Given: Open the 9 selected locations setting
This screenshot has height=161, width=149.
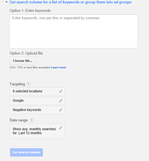Looking at the screenshot, I should (37, 91).
